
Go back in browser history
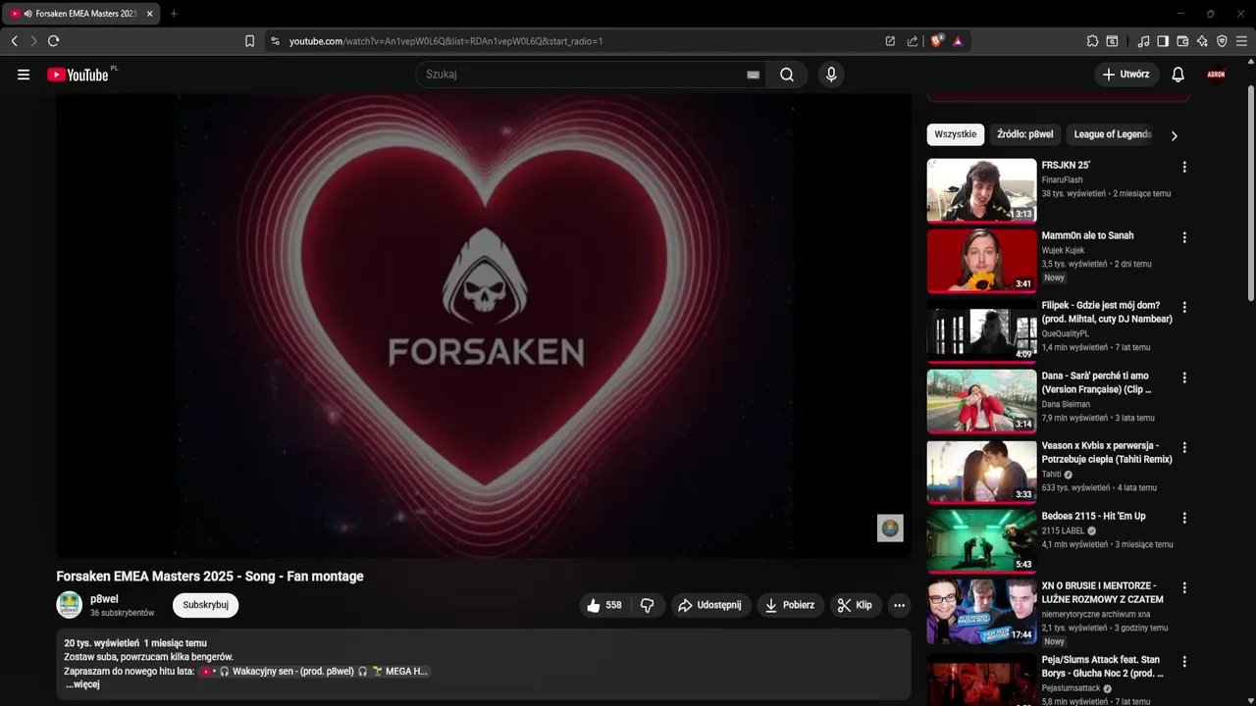click(x=14, y=41)
